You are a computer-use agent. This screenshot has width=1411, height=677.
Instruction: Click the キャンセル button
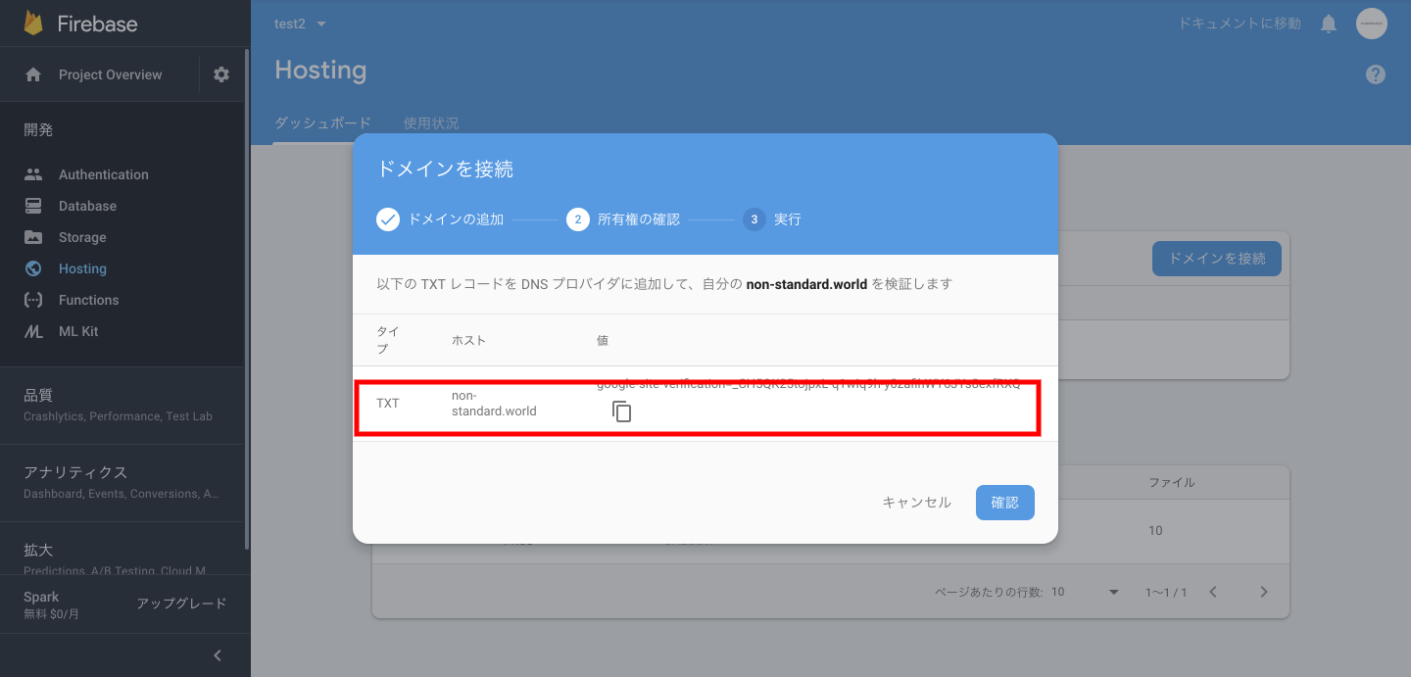tap(916, 503)
